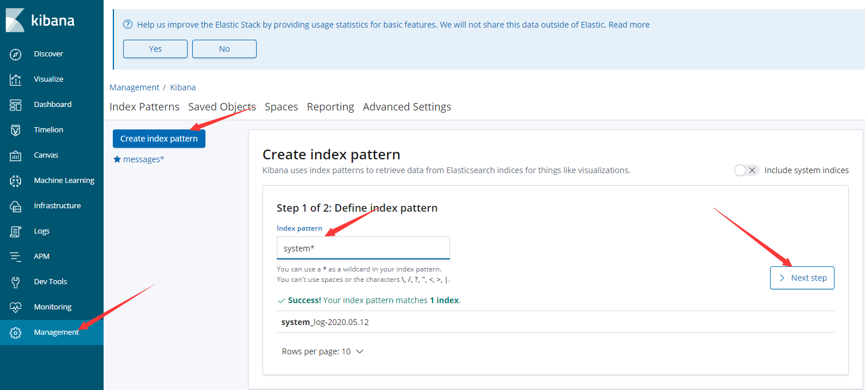Open the Machine Learning icon
The width and height of the screenshot is (865, 390).
pyautogui.click(x=16, y=181)
